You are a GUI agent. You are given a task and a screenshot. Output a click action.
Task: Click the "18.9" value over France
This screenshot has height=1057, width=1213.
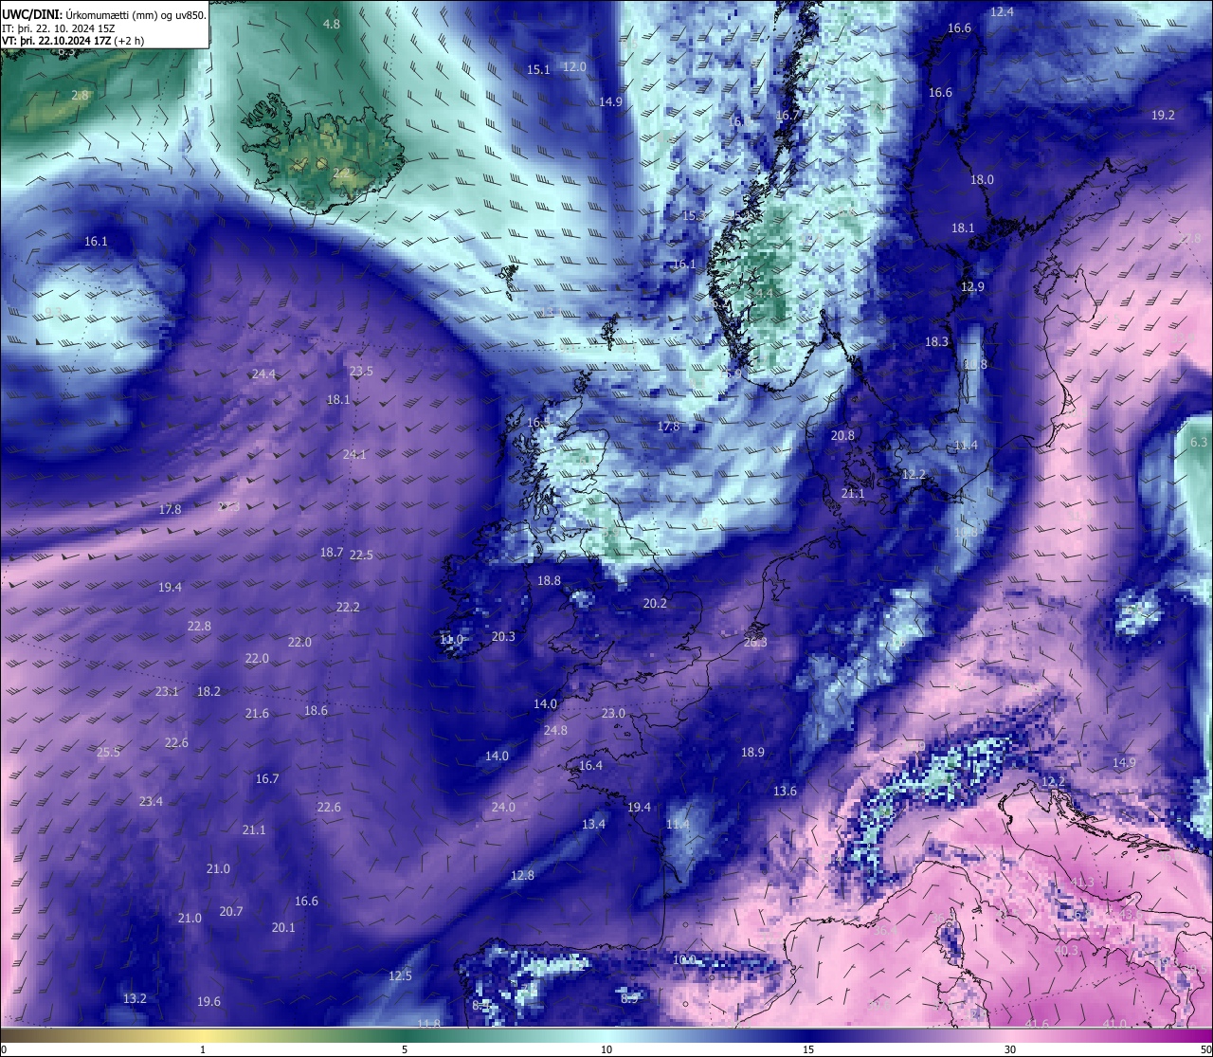point(752,752)
